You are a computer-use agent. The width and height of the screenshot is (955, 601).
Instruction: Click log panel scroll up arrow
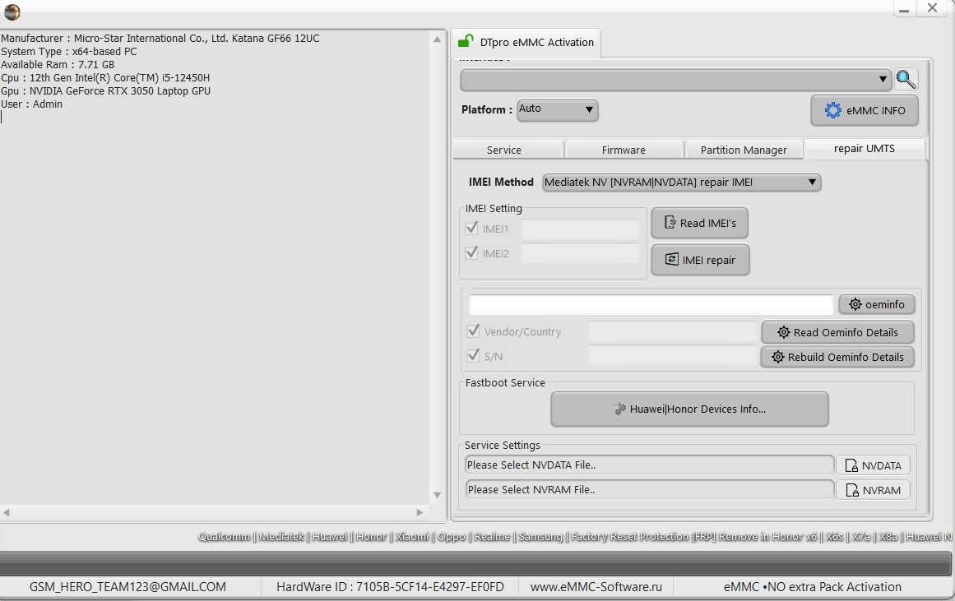click(x=437, y=39)
